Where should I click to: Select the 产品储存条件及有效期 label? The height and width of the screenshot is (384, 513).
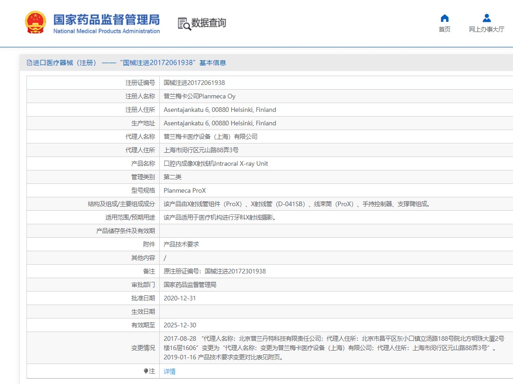(x=126, y=231)
